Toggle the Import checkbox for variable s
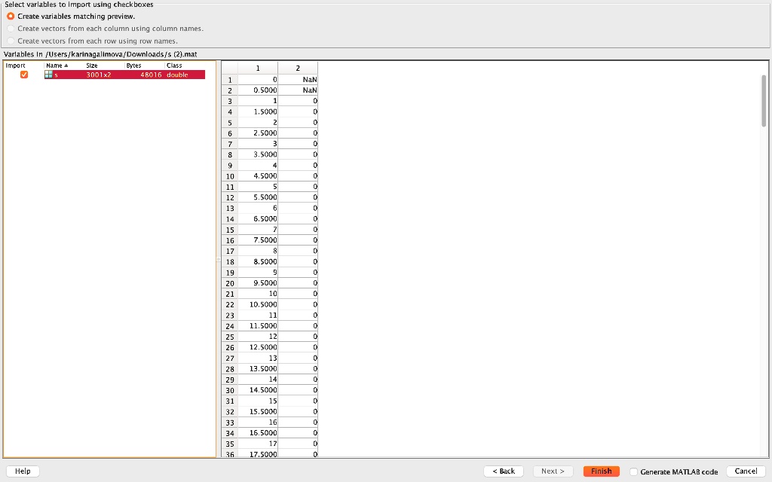772x482 pixels. 23,75
